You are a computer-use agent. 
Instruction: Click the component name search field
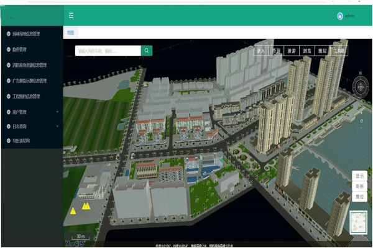(x=108, y=51)
